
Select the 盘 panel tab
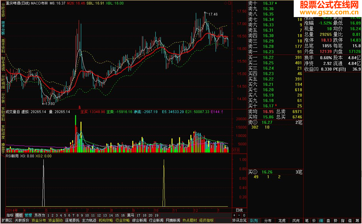[328, 221]
